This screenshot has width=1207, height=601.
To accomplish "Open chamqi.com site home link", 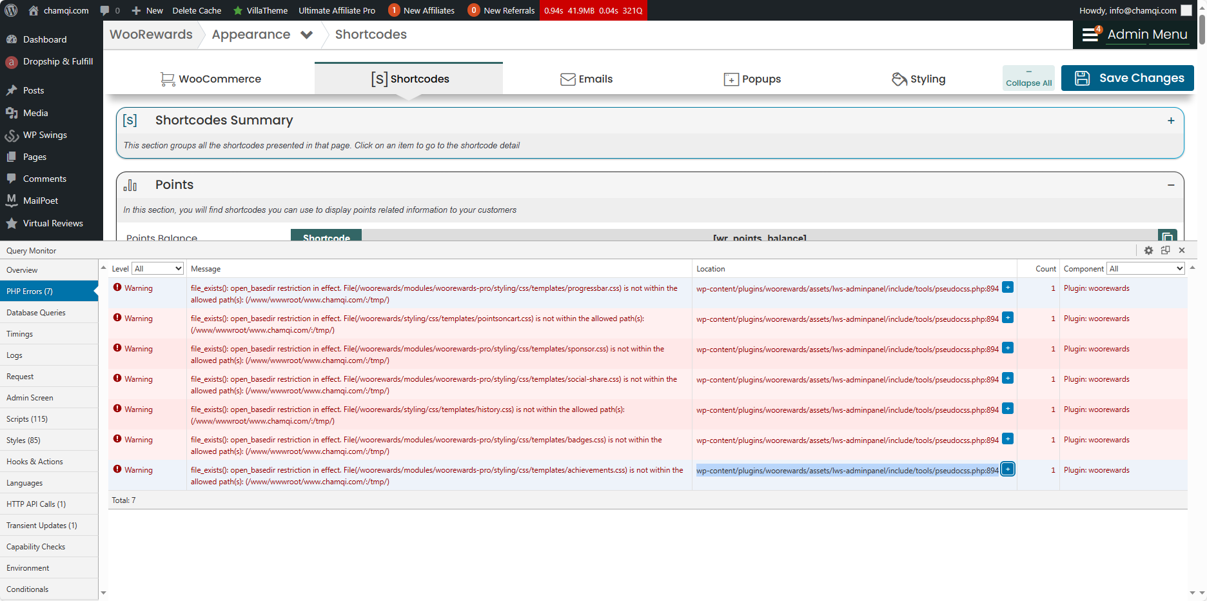I will (59, 10).
